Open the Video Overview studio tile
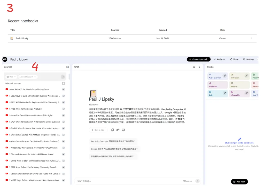This screenshot has height=191, width=279. pos(255,76)
